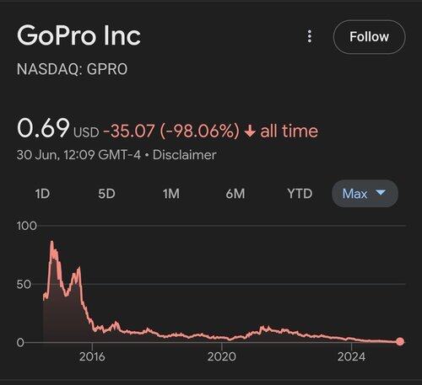Open the three-dot more options menu
The width and height of the screenshot is (422, 385).
coord(310,36)
